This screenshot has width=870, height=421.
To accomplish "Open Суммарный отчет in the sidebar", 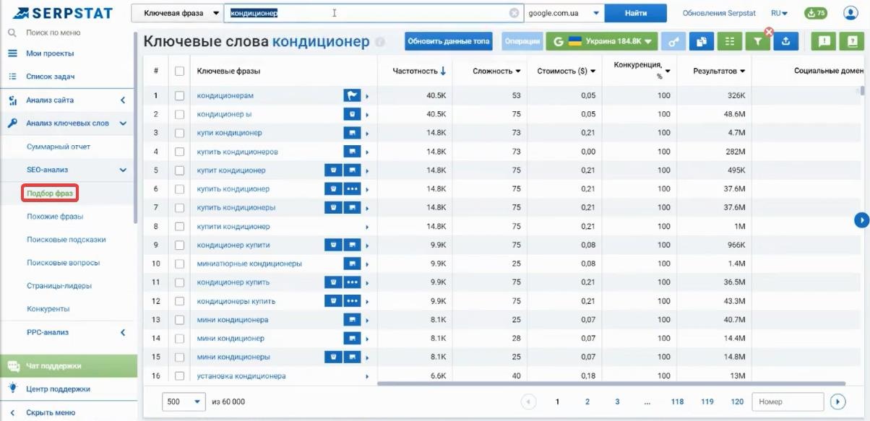I will tap(59, 147).
